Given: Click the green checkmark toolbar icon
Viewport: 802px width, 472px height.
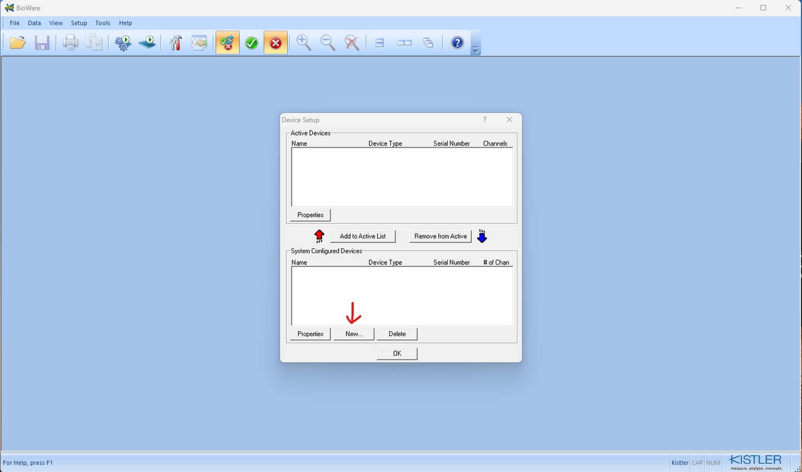Looking at the screenshot, I should [x=252, y=43].
